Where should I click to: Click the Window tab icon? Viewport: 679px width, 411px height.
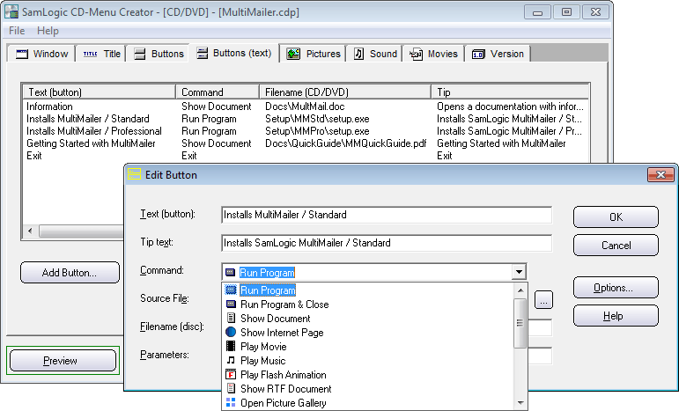click(22, 54)
